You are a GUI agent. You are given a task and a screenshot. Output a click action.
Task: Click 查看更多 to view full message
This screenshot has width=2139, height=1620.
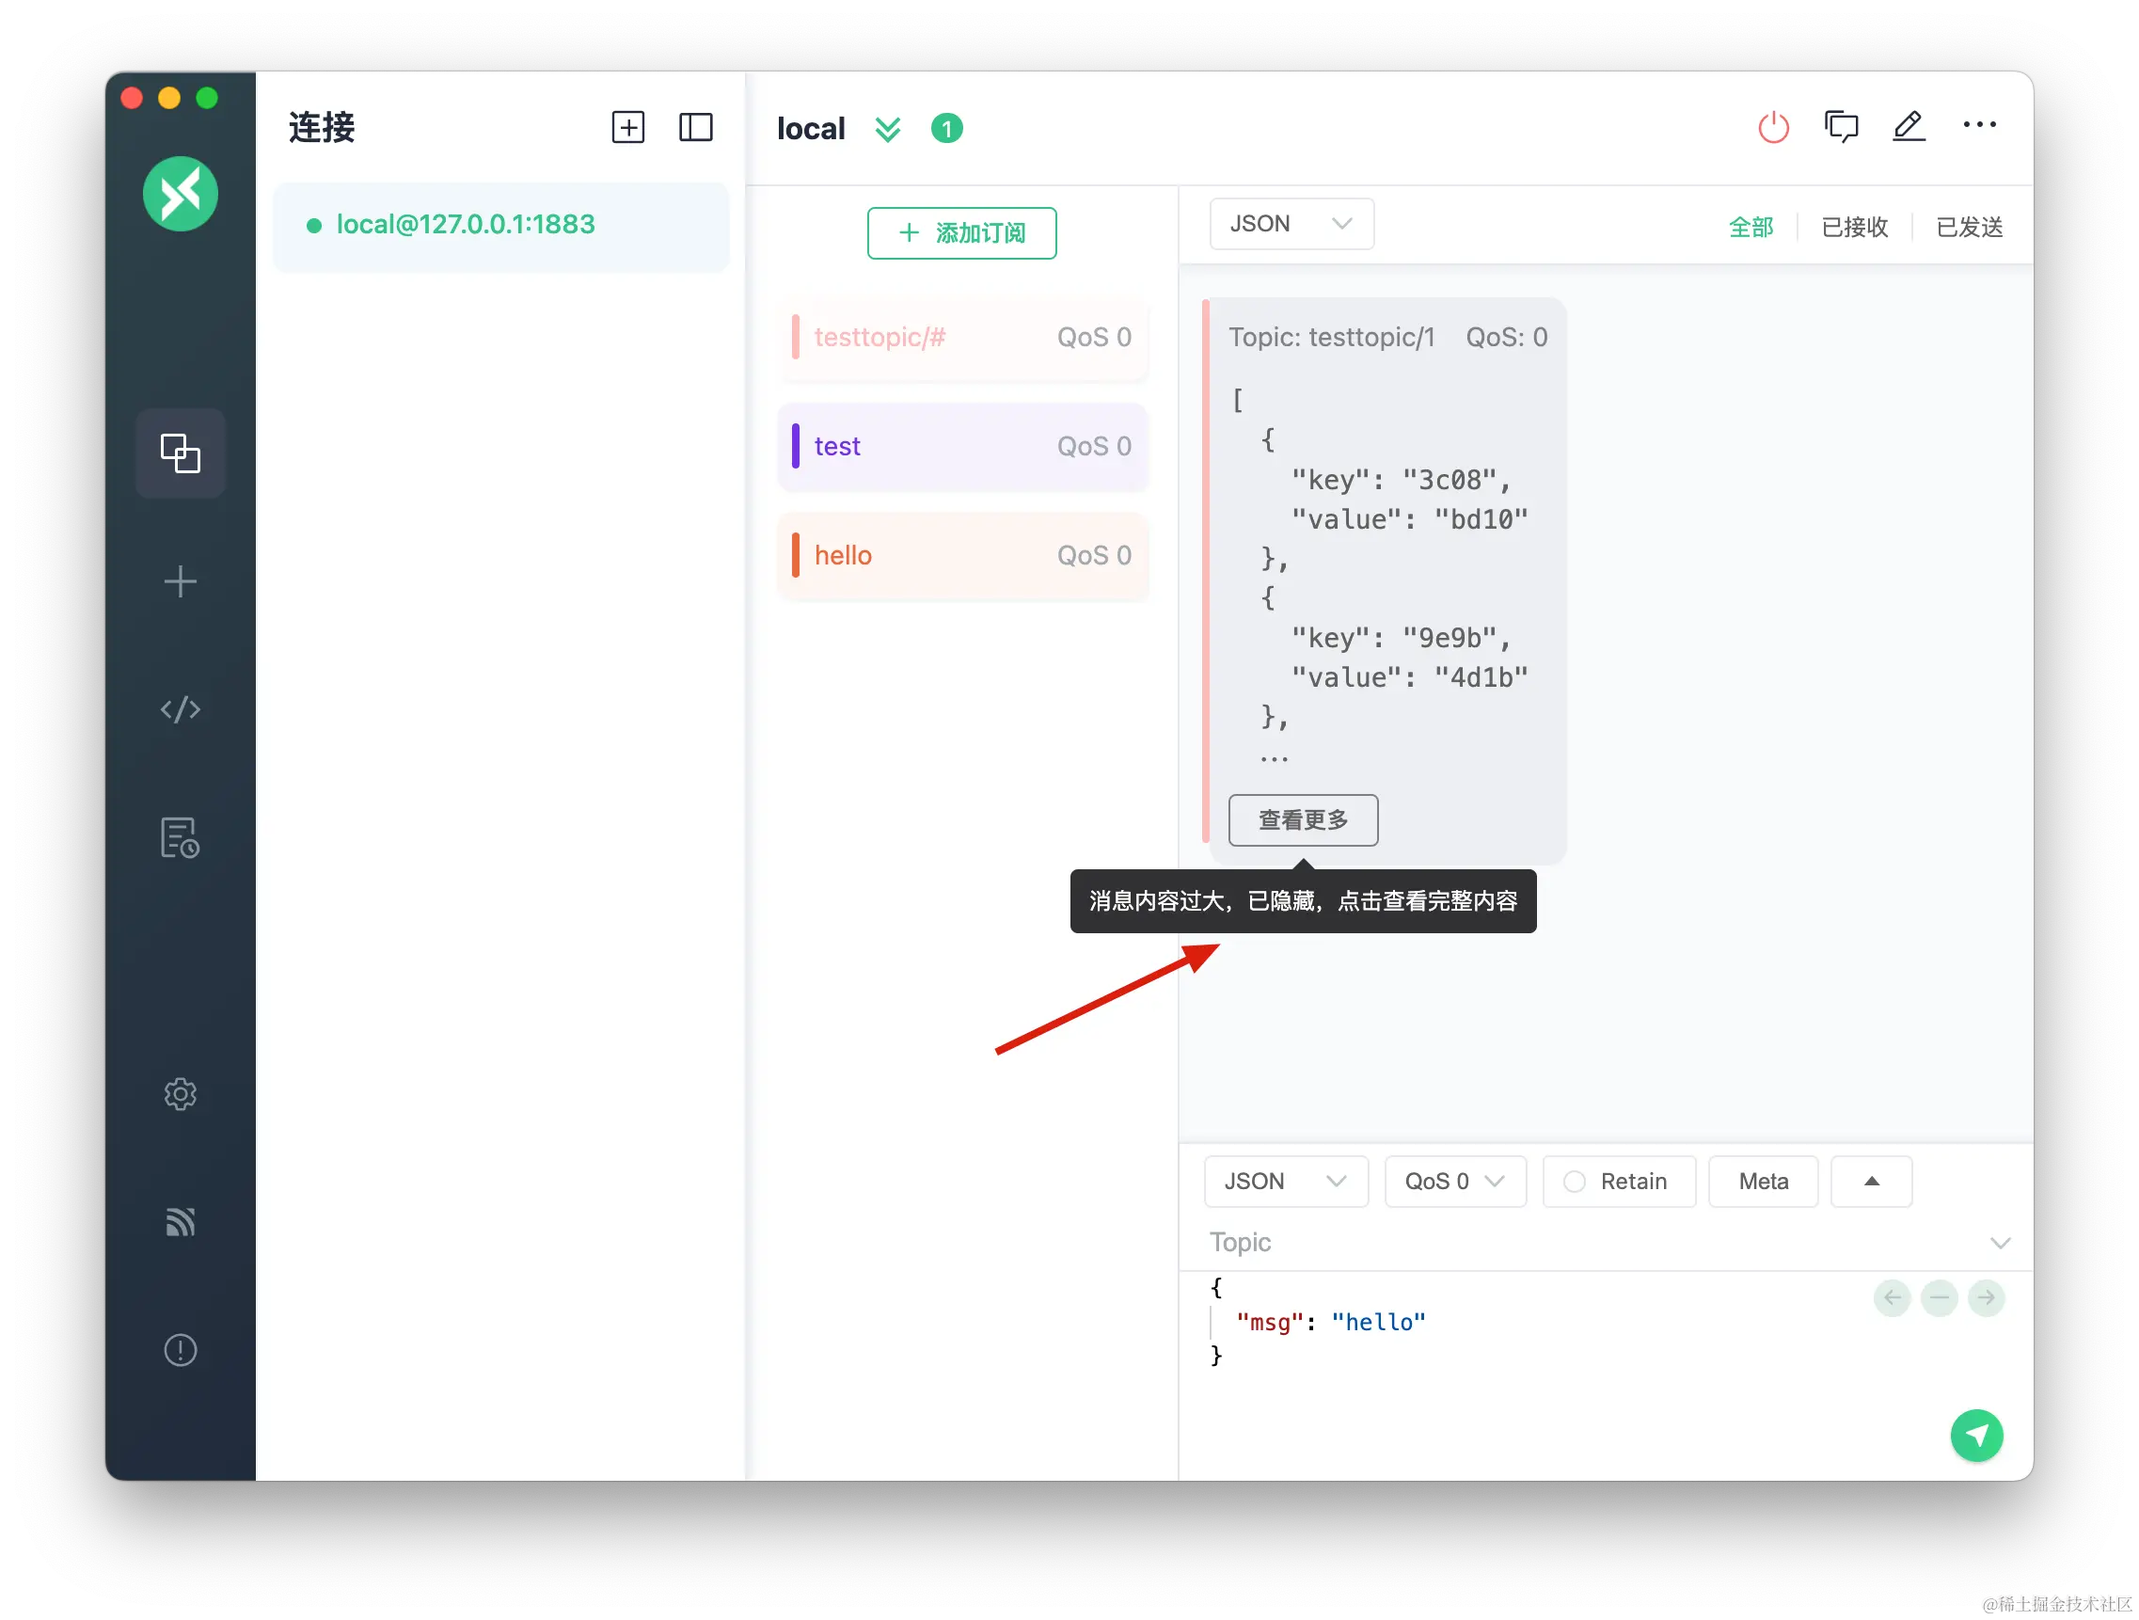click(x=1303, y=820)
